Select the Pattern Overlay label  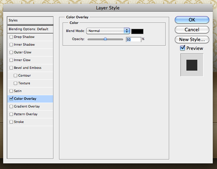(x=26, y=114)
